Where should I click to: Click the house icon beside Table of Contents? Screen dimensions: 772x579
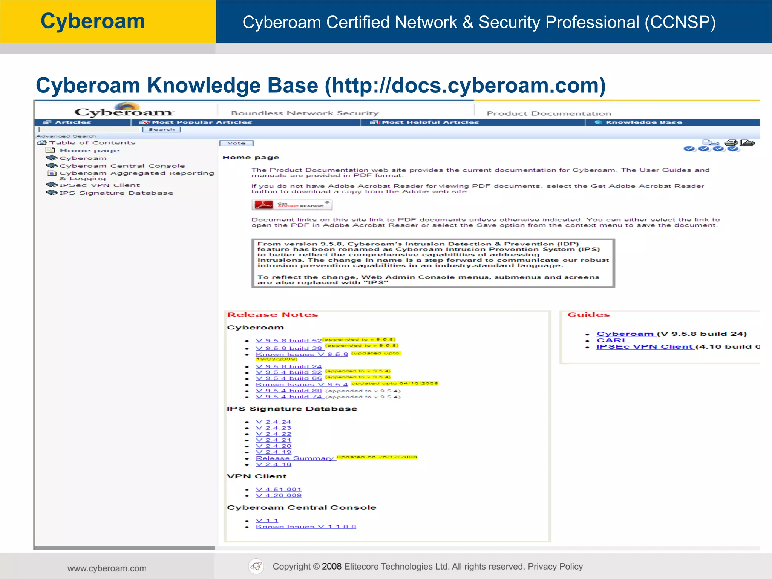[x=42, y=142]
